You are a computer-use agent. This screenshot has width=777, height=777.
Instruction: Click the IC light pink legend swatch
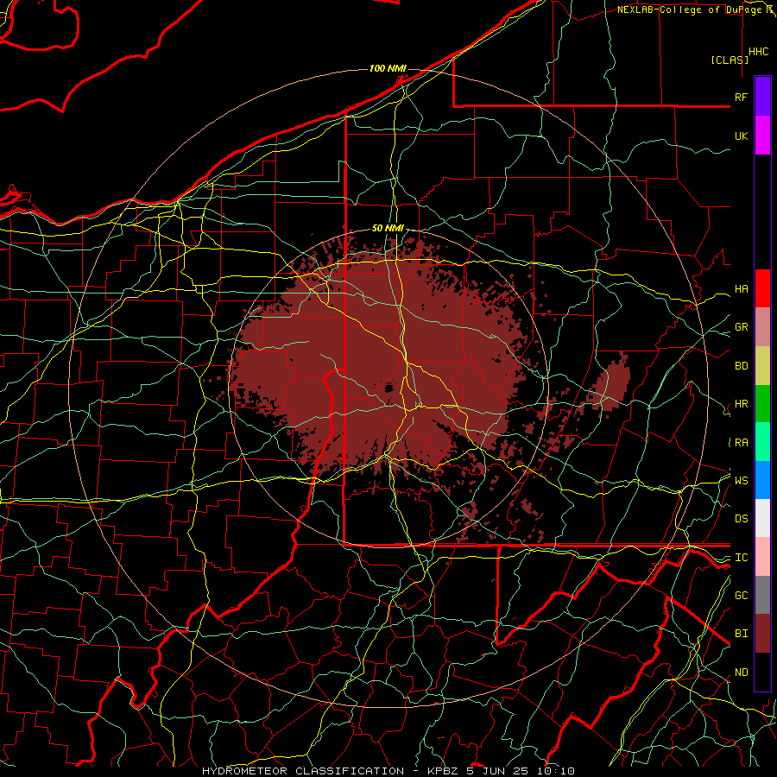click(x=762, y=557)
